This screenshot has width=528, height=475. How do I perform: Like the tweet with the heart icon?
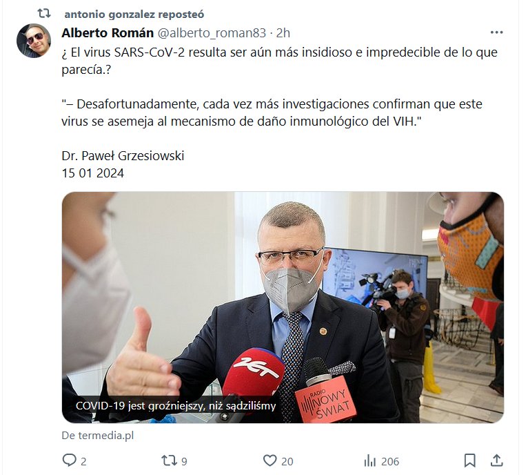270,460
